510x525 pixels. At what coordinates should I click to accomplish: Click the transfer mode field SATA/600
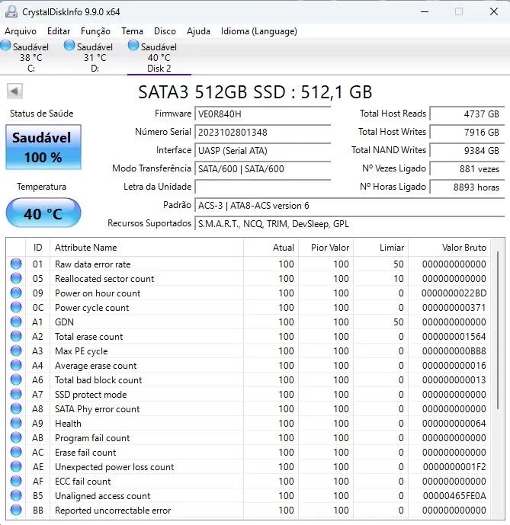pos(262,168)
